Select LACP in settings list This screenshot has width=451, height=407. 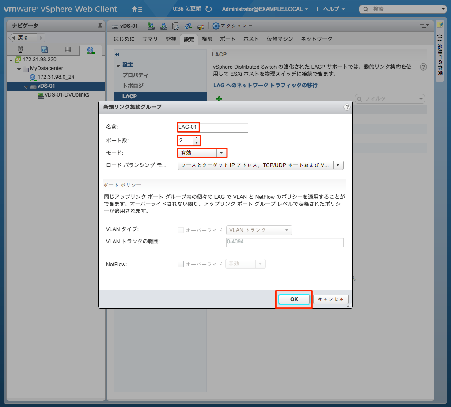pos(160,96)
